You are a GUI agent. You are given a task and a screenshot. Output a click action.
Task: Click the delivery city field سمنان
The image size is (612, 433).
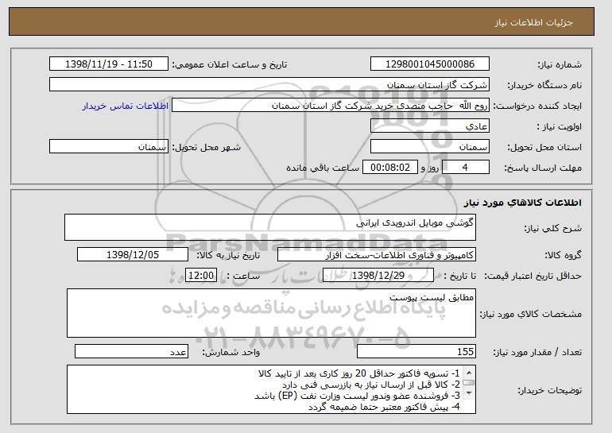coord(109,147)
